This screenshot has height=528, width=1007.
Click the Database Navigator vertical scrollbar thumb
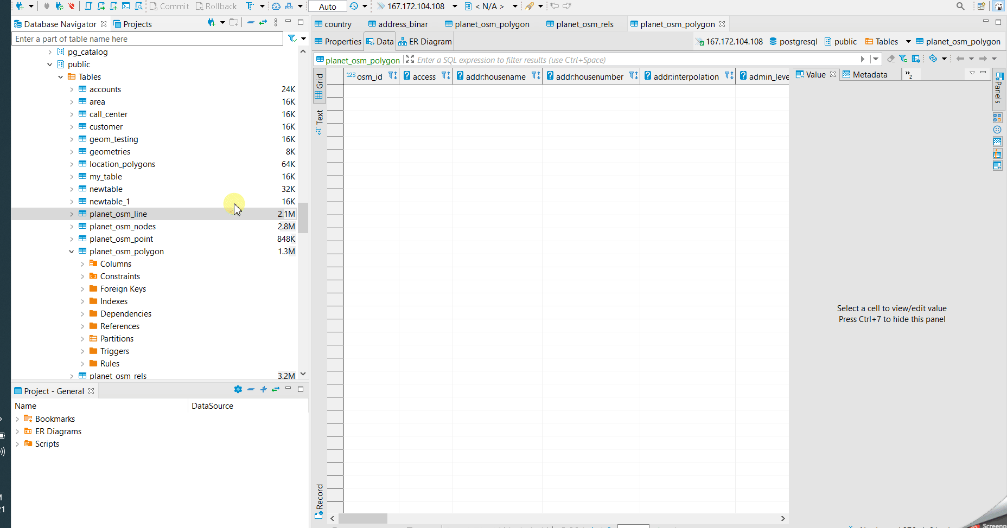[303, 217]
